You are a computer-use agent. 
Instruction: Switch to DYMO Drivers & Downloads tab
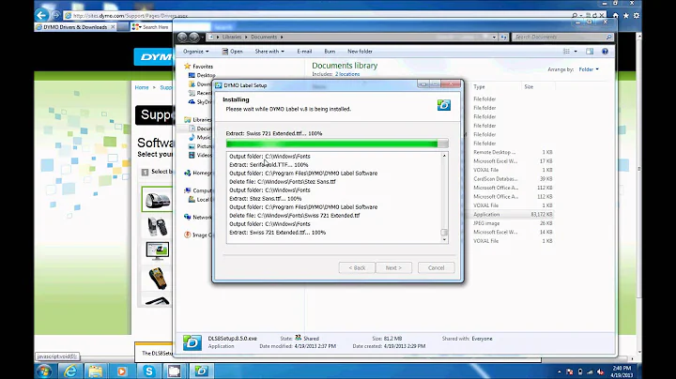[75, 26]
